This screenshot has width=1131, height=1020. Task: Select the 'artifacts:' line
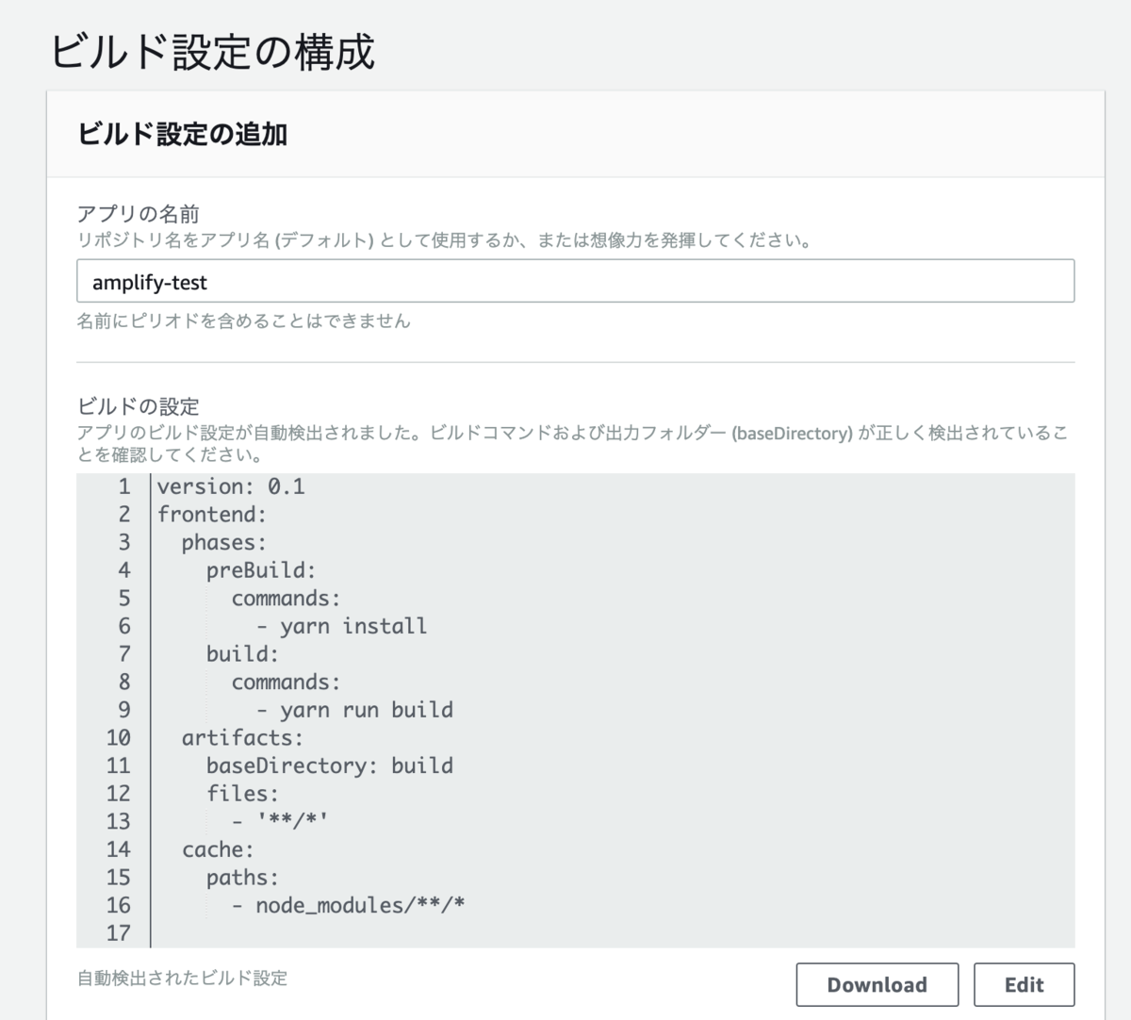point(242,737)
